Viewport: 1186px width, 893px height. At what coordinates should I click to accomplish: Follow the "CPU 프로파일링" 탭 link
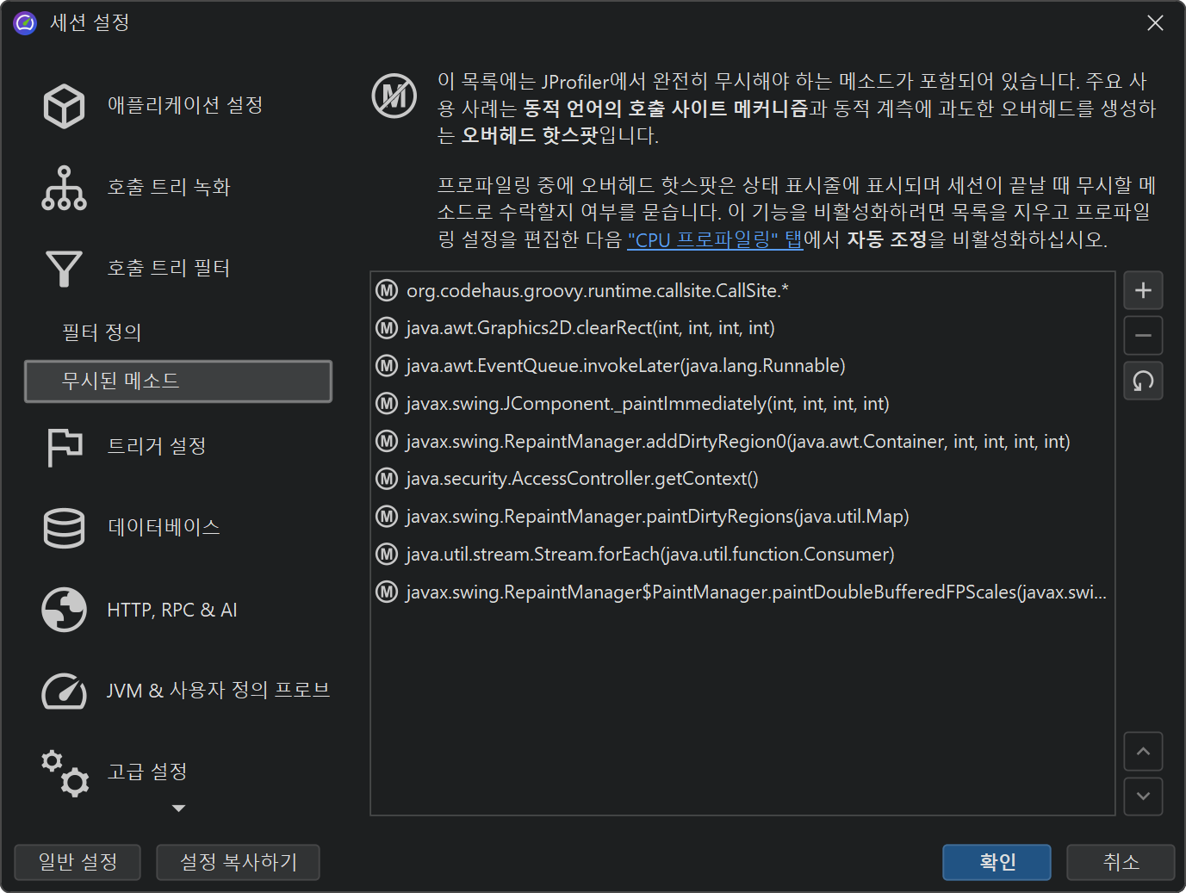[715, 240]
